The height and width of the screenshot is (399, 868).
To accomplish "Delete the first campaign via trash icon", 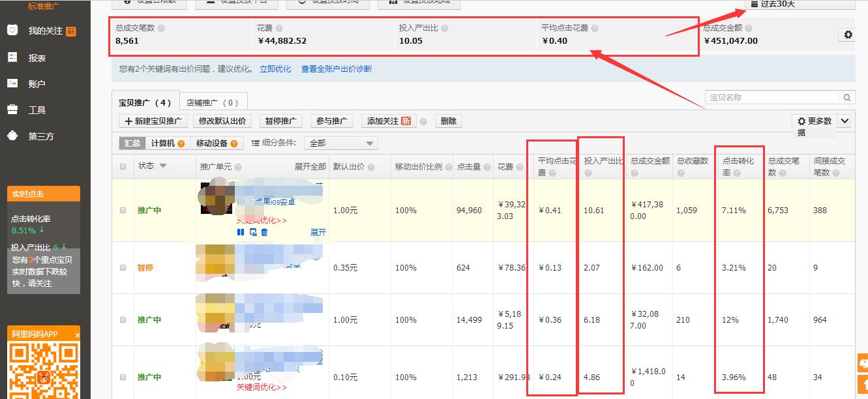I will pos(264,231).
